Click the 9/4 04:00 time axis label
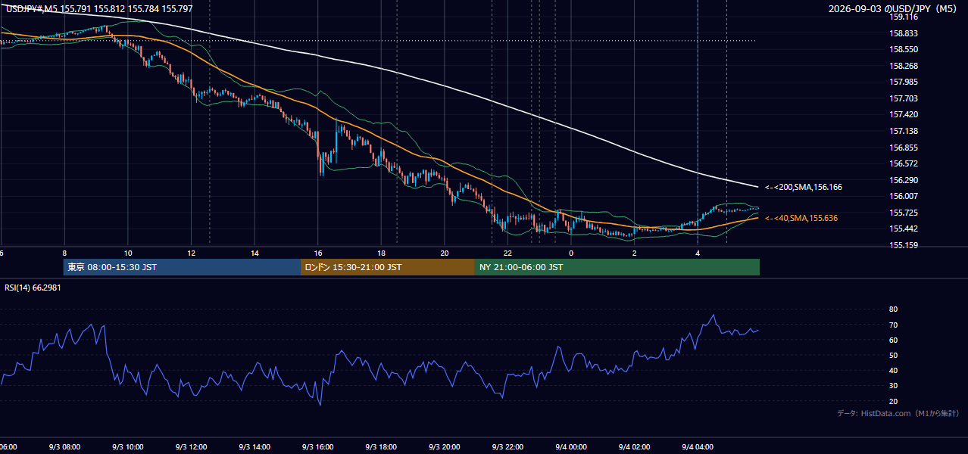Screen dimensions: 968x454 pyautogui.click(x=698, y=446)
